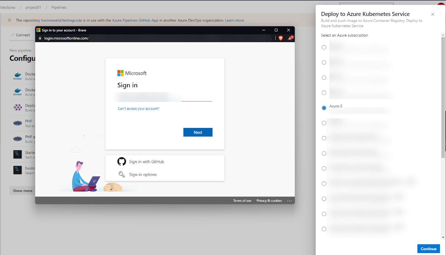
Task: Click the warning triangle icon in repository banner
Action: [x=9, y=20]
